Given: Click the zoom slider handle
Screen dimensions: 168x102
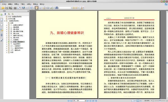Looking at the screenshot, I should pyautogui.click(x=160, y=101).
